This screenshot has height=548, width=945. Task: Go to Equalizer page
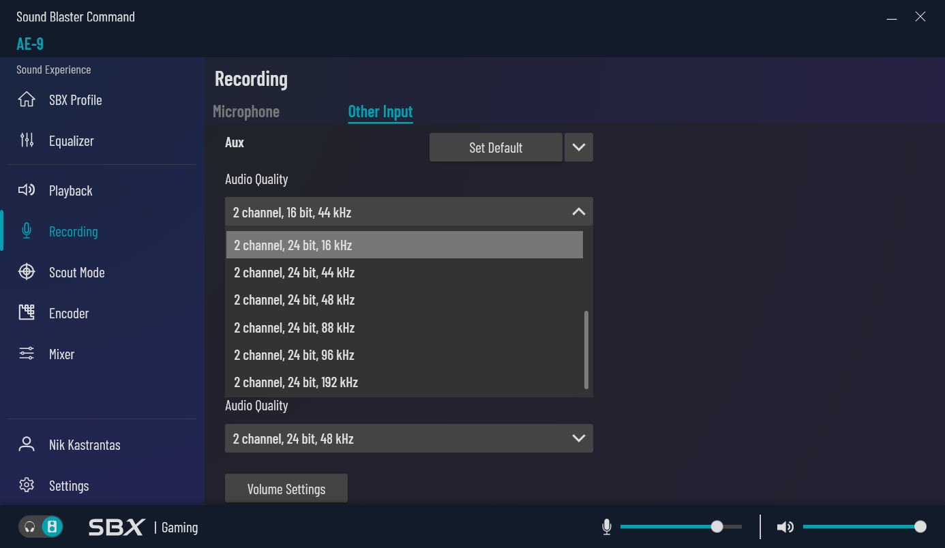click(x=72, y=140)
